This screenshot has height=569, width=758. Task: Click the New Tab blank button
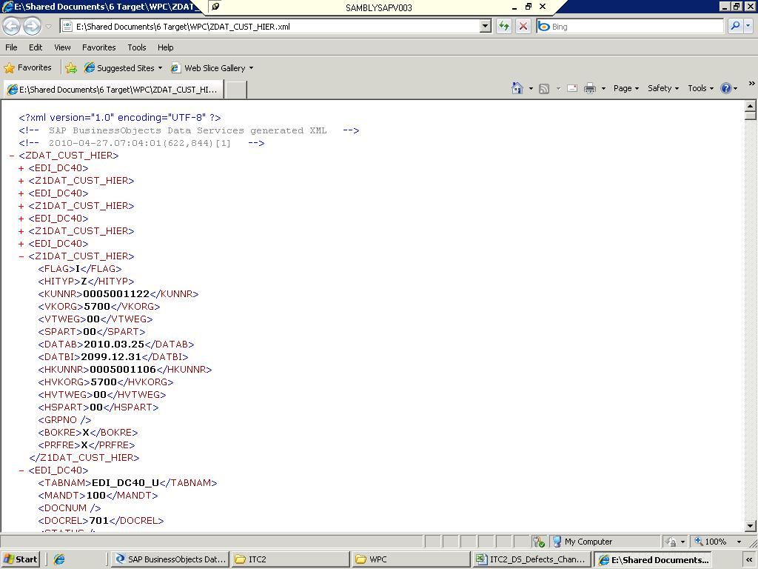pyautogui.click(x=236, y=90)
